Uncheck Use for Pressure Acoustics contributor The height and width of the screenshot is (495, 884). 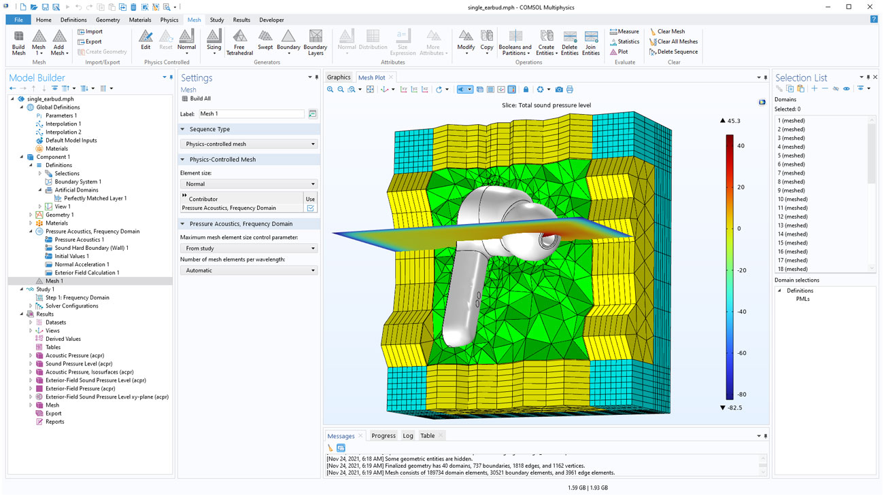click(x=311, y=208)
